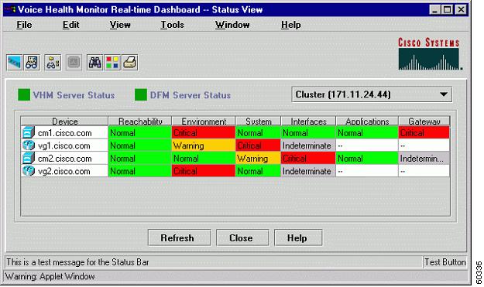Click the green DFM Server Status indicator
The image size is (484, 287).
(x=141, y=94)
